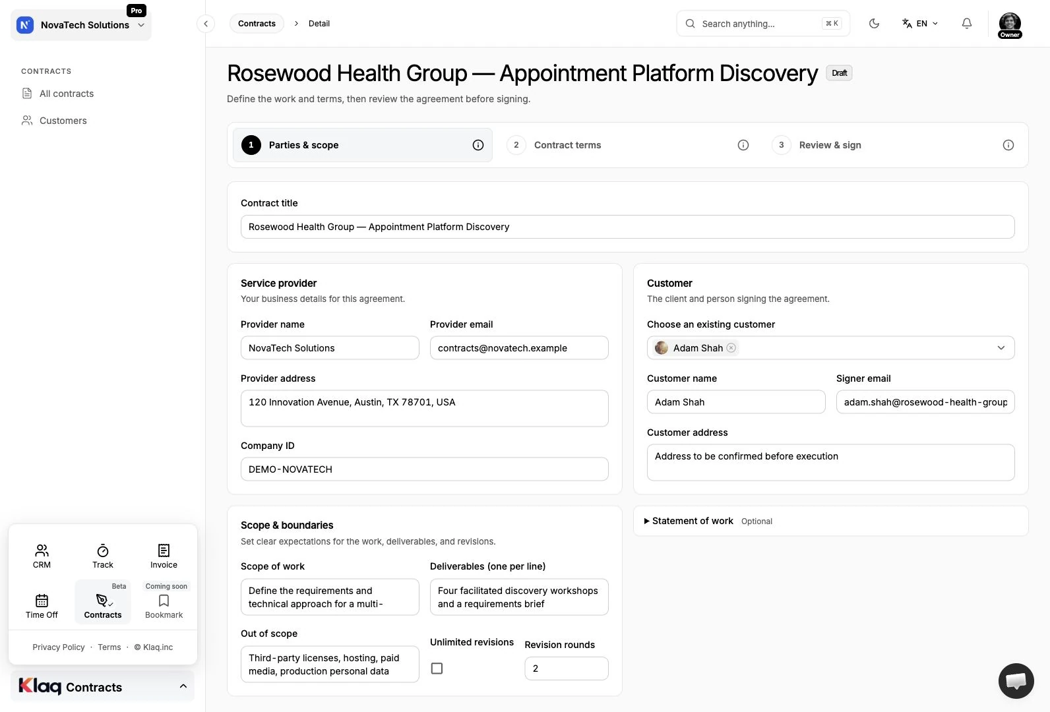Open Invoice app from launcher
1050x712 pixels.
(164, 556)
